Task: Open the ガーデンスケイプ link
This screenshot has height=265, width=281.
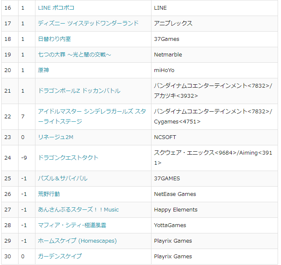Action: tap(60, 257)
